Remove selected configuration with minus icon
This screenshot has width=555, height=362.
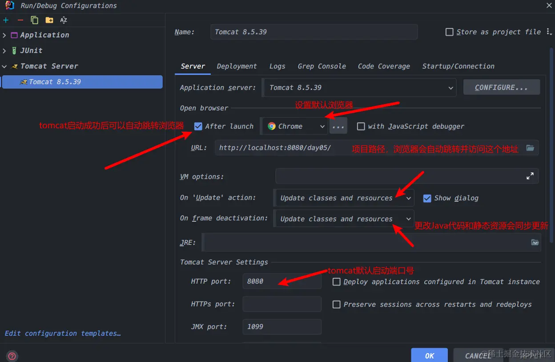[20, 20]
